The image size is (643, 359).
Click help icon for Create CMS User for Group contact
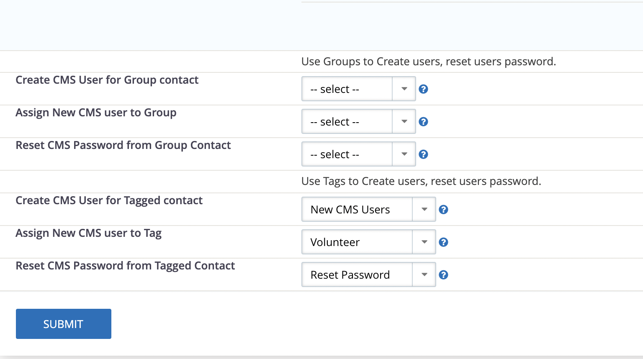(423, 89)
